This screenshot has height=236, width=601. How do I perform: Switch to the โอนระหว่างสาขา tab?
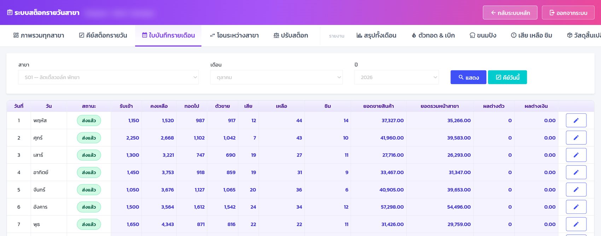(x=234, y=36)
